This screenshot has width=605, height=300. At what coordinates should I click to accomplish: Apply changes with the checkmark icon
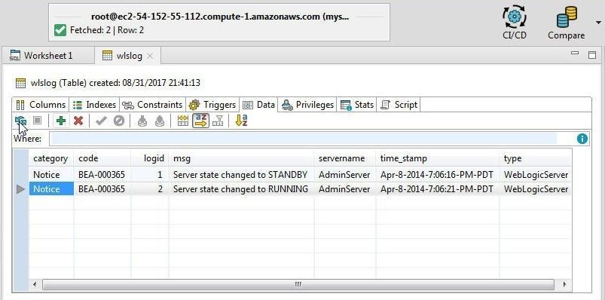click(101, 121)
